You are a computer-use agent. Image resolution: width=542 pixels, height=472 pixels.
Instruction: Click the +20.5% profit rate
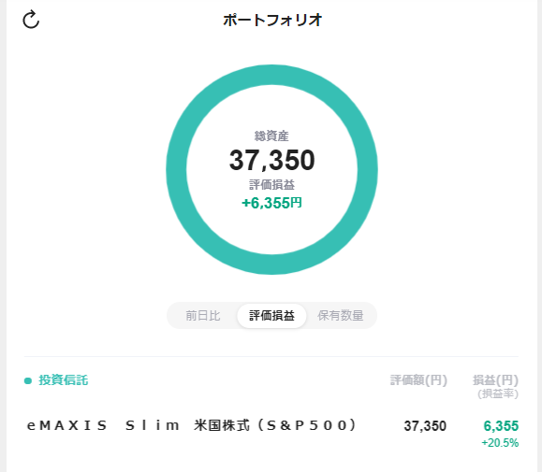coord(500,443)
